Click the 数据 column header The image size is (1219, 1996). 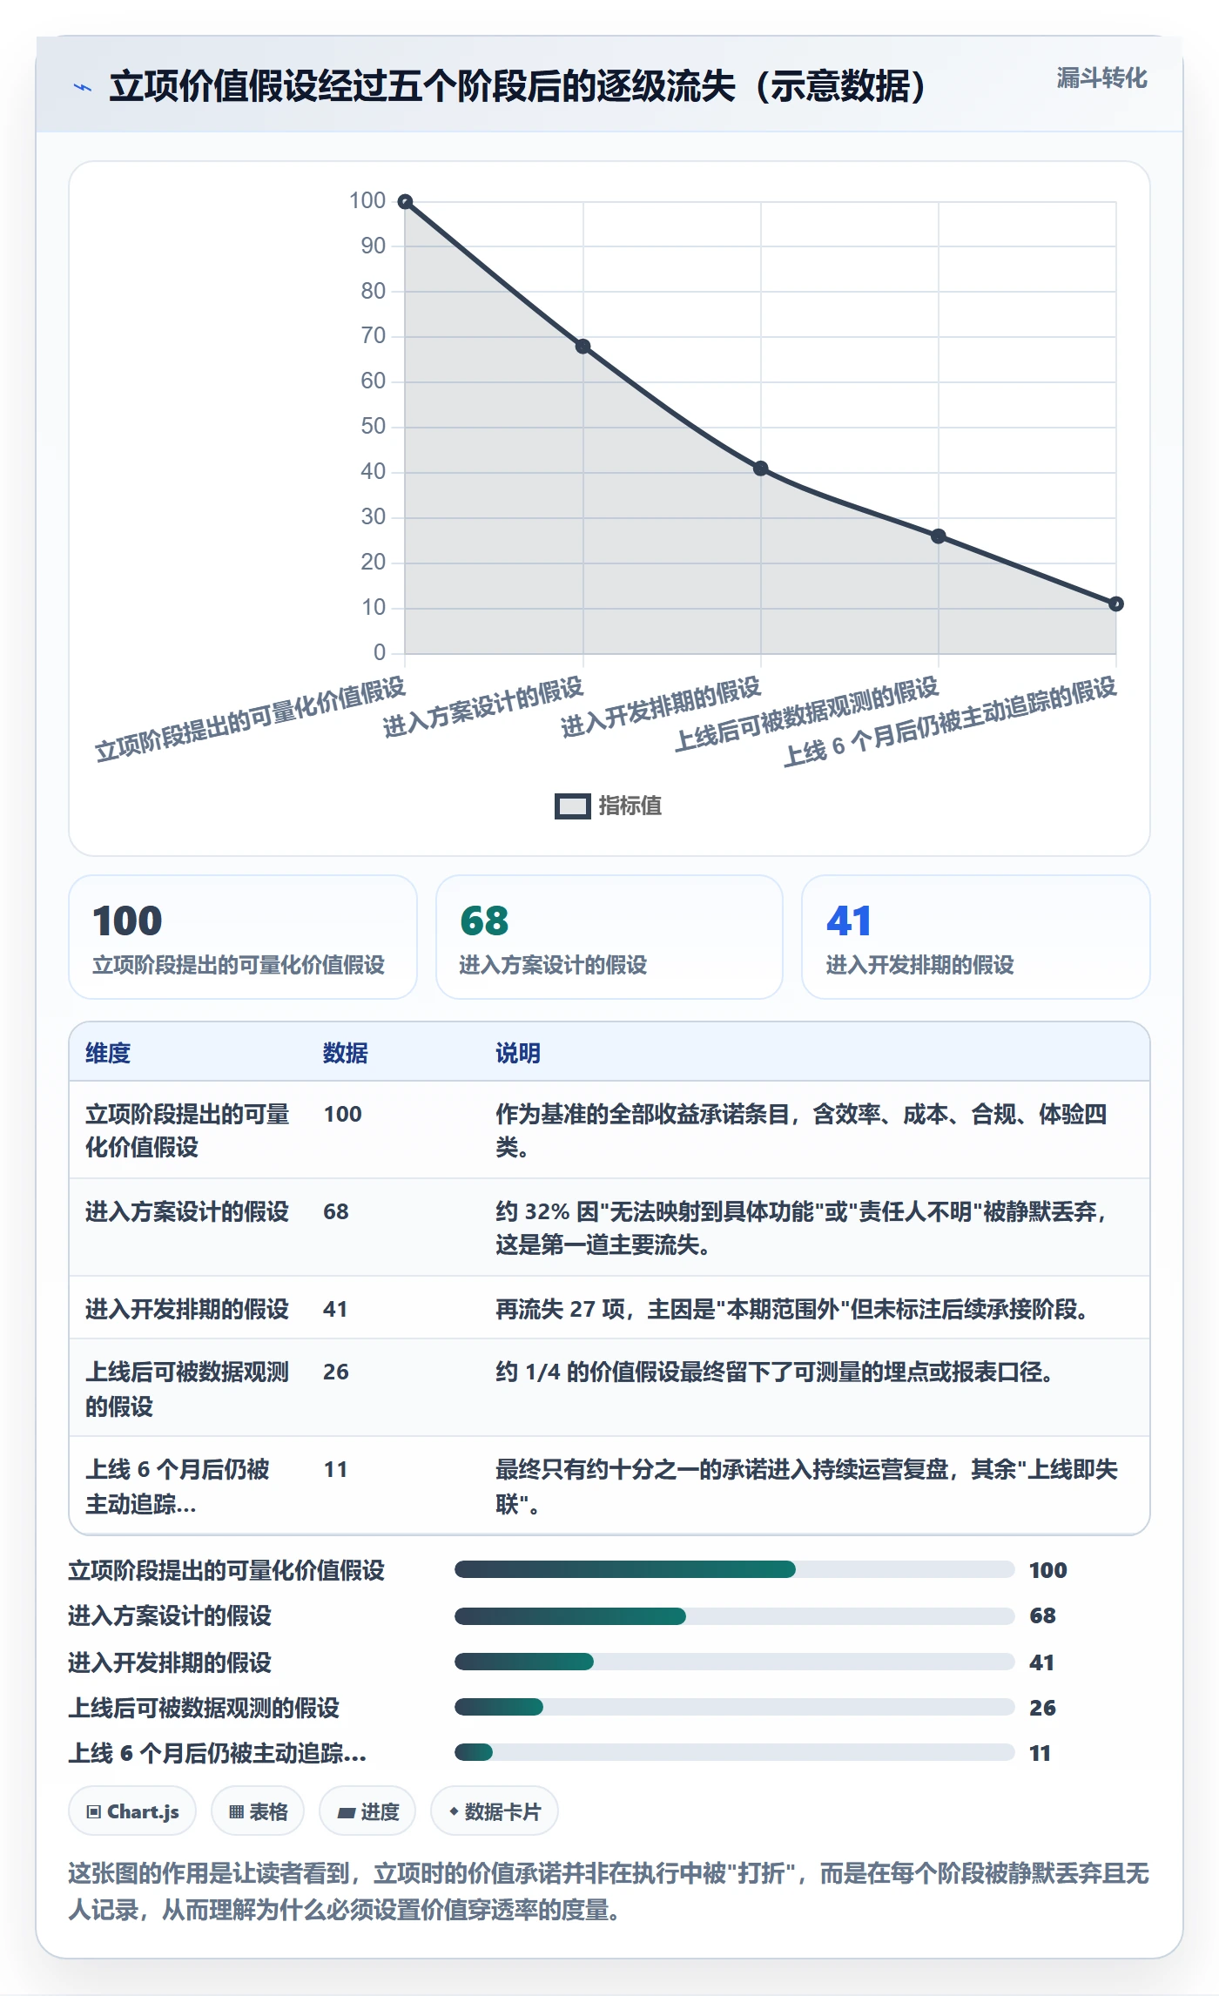pos(346,1053)
